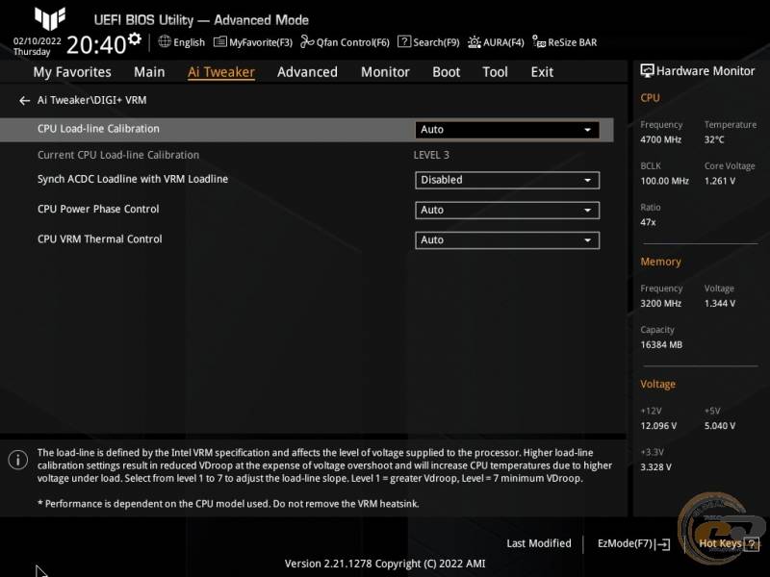Click the Version 2.21.1278 copyright text
The image size is (770, 577).
coord(385,564)
